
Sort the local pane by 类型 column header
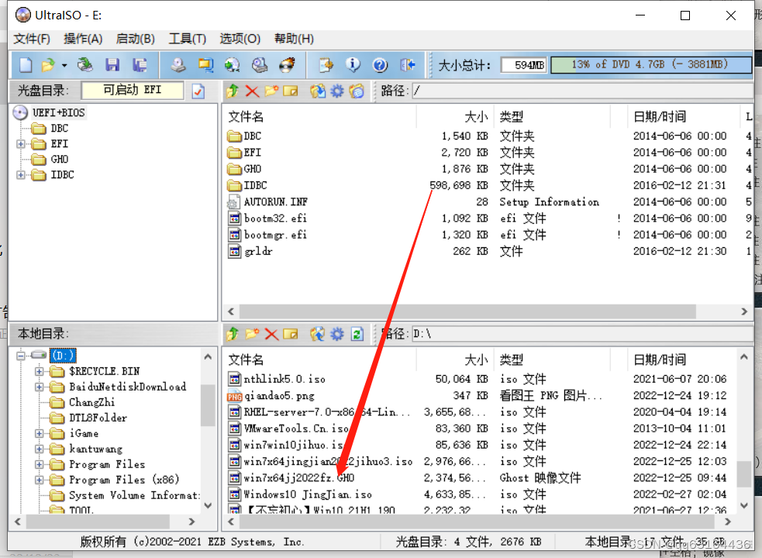[552, 360]
